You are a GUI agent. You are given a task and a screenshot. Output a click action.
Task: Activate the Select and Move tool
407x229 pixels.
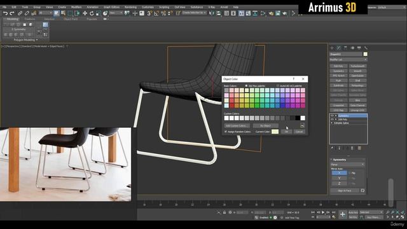point(85,13)
